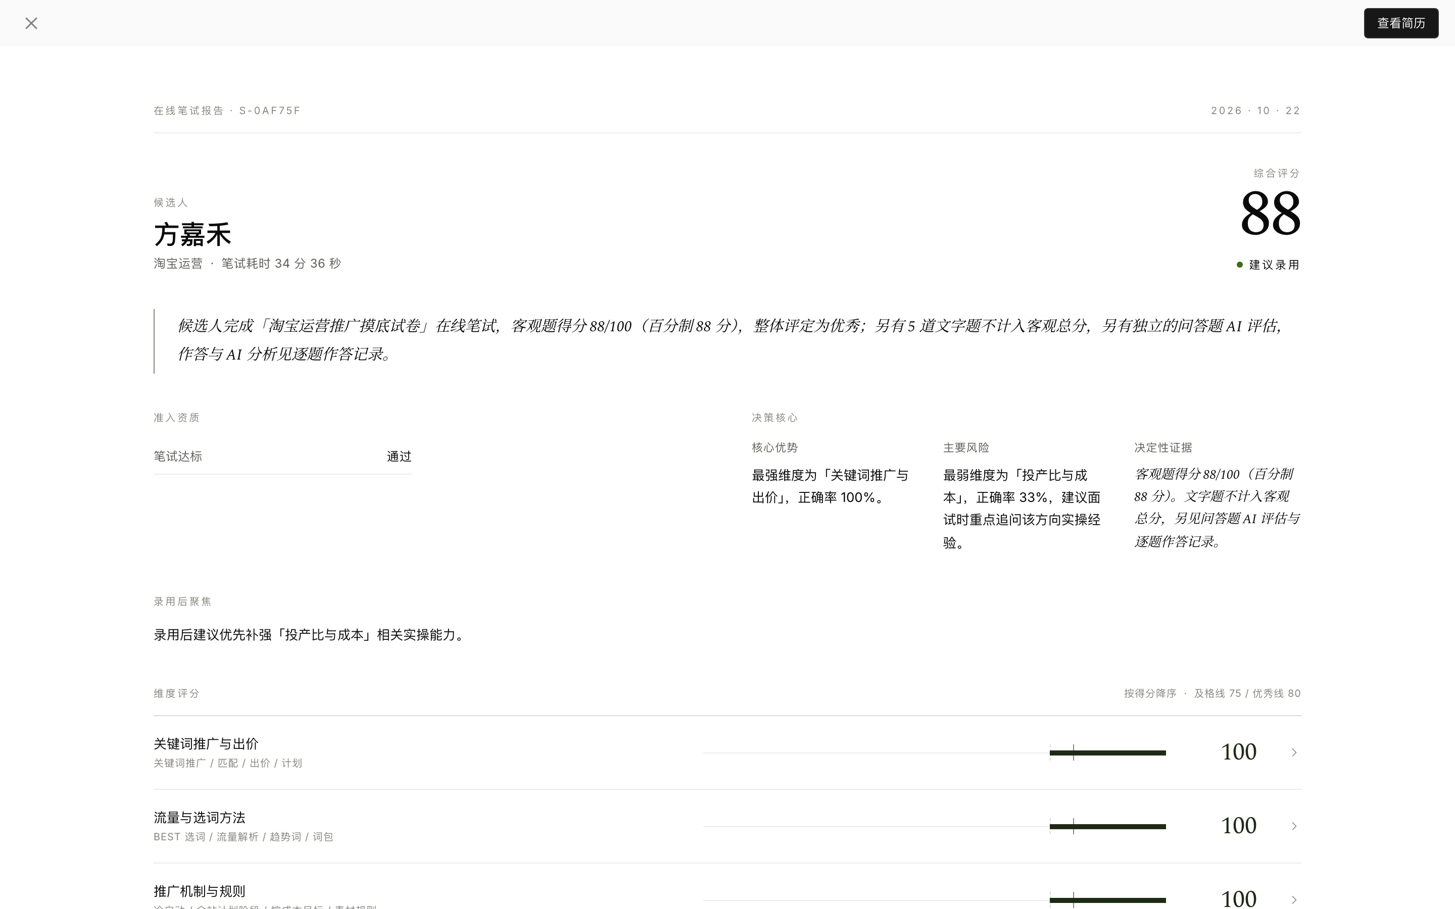
Task: Click the 通过 result value
Action: 399,457
